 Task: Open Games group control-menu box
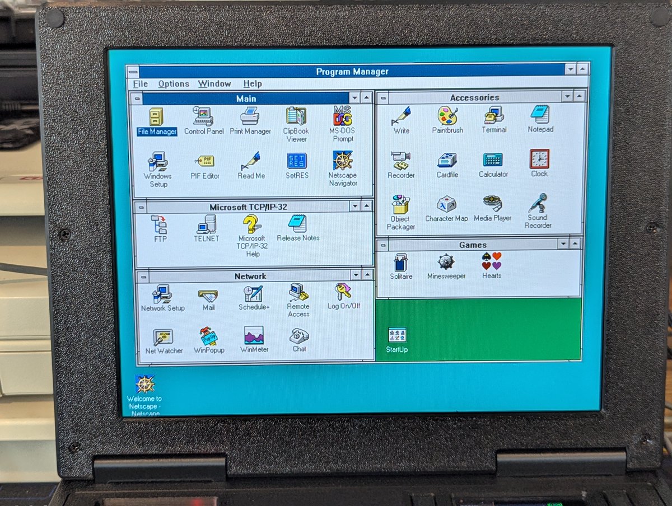point(382,245)
